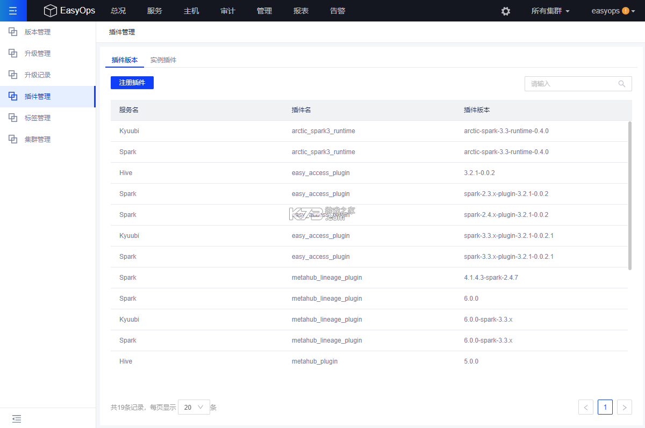
Task: Go to previous page arrow
Action: click(586, 407)
